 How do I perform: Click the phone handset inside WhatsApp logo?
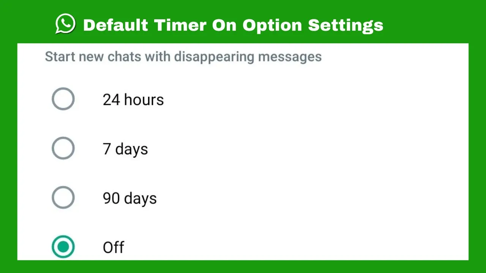point(65,24)
